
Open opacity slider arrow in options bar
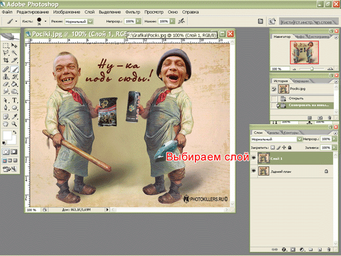pyautogui.click(x=138, y=22)
